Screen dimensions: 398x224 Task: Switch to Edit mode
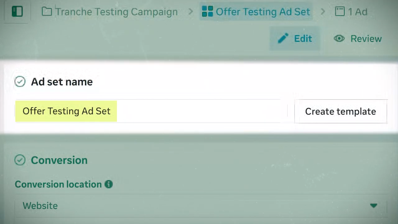click(x=303, y=38)
